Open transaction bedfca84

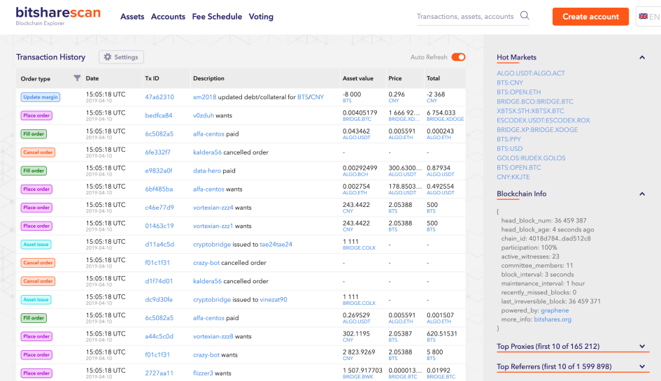pos(159,115)
